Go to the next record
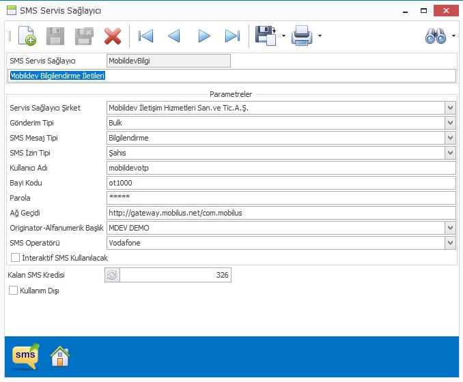Viewport: 463px width, 382px height. [204, 36]
